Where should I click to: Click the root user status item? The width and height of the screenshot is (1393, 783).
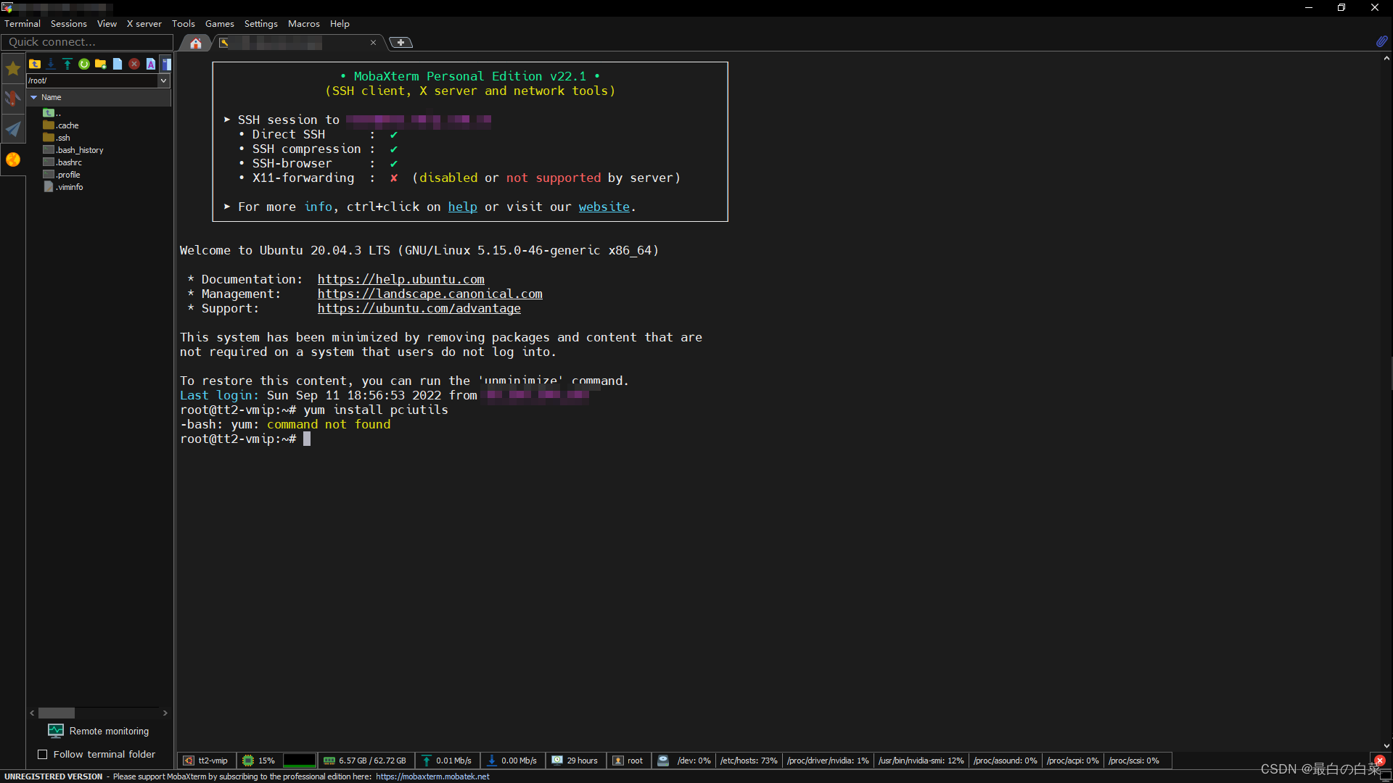pos(628,761)
